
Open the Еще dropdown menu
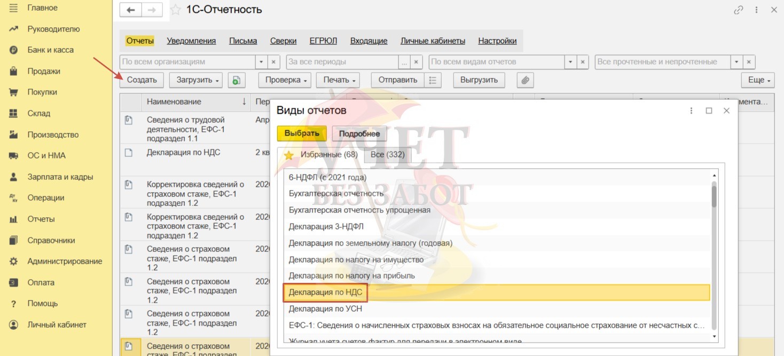757,80
